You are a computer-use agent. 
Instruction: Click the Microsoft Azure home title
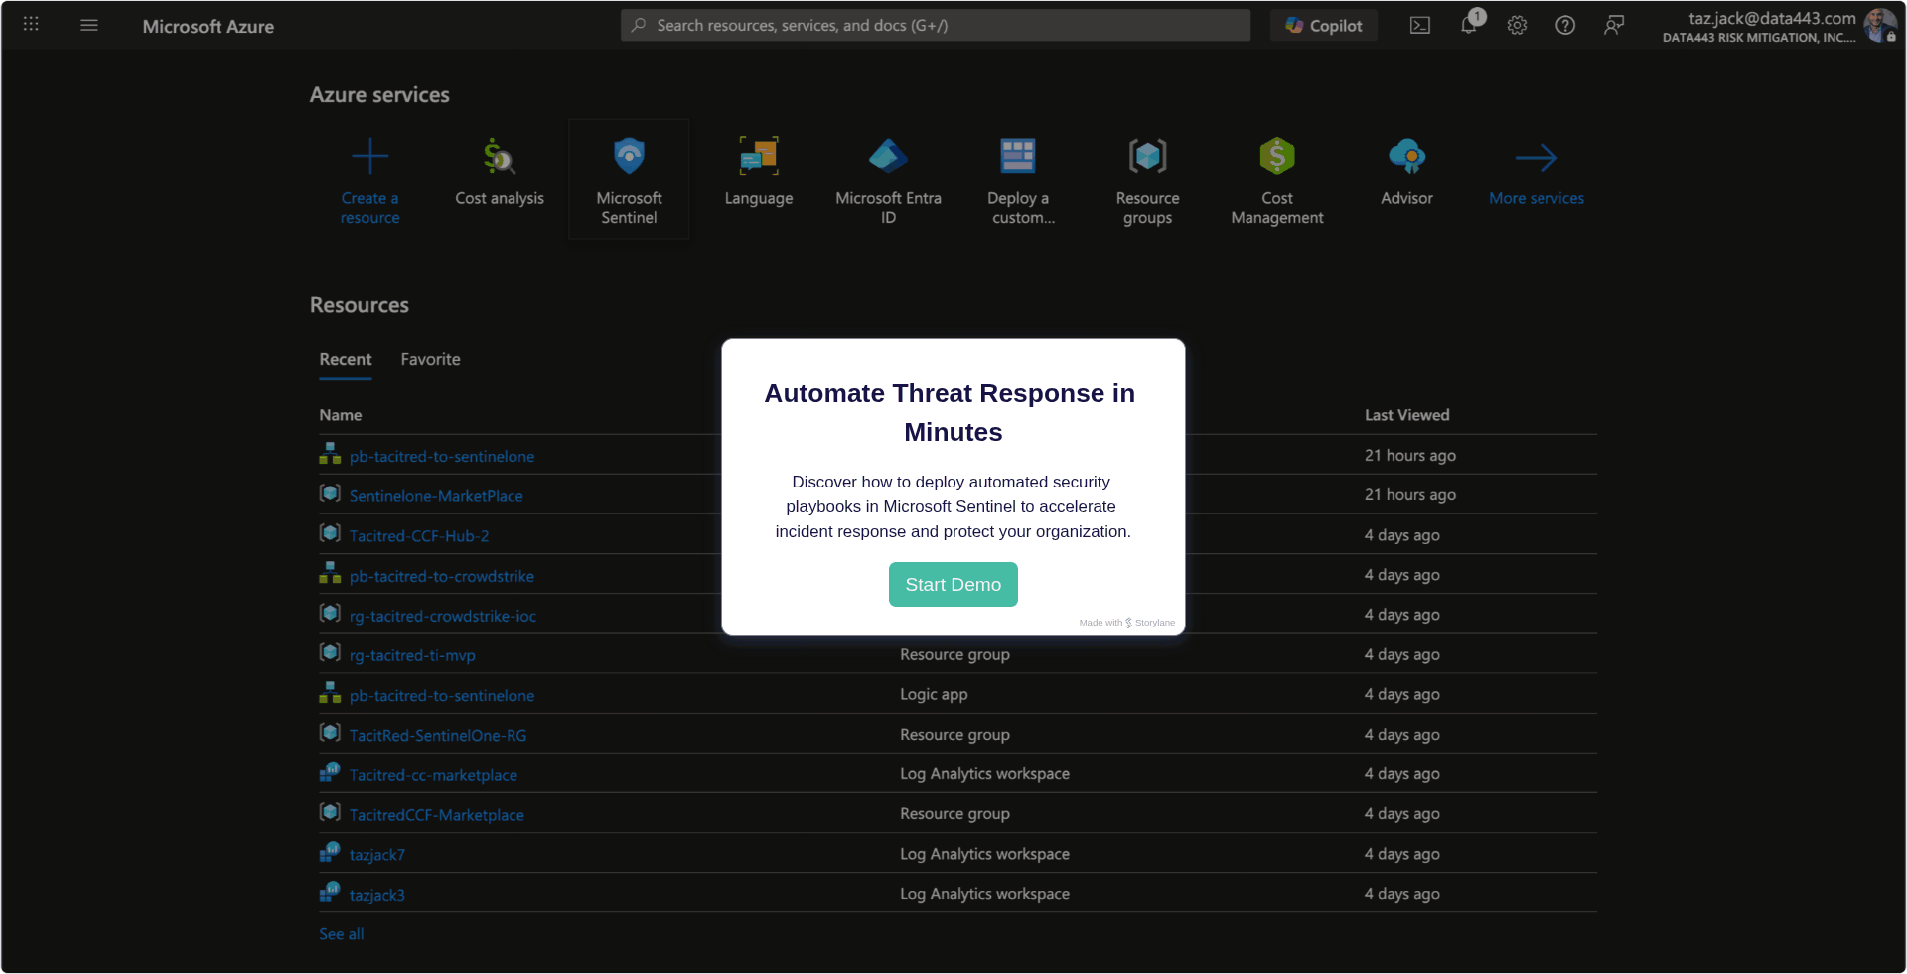(209, 27)
